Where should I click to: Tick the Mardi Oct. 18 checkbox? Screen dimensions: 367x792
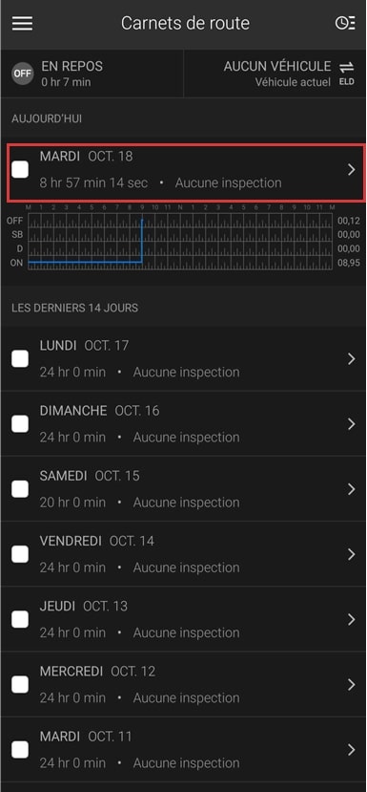(x=20, y=170)
